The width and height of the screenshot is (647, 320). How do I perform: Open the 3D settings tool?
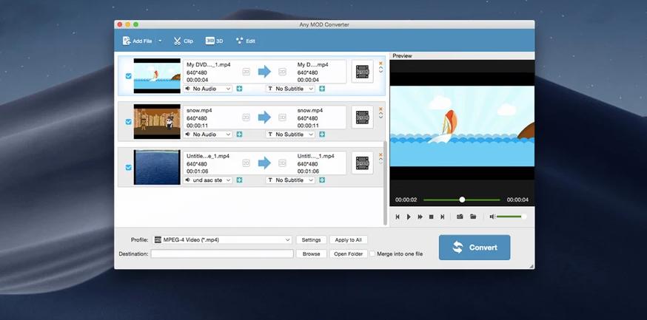214,41
